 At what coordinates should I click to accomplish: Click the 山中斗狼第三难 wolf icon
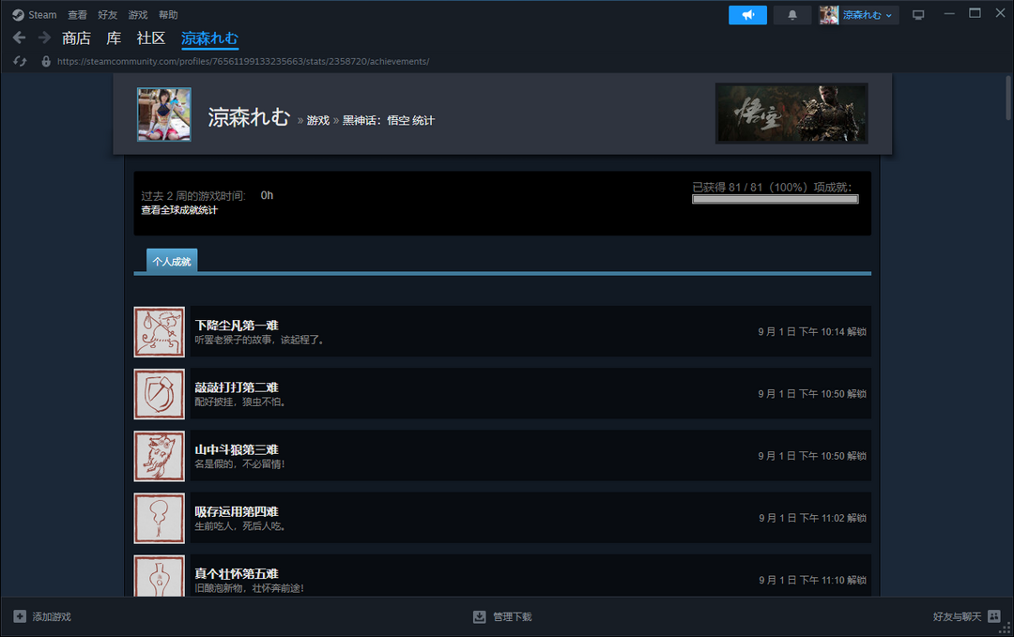[x=159, y=456]
